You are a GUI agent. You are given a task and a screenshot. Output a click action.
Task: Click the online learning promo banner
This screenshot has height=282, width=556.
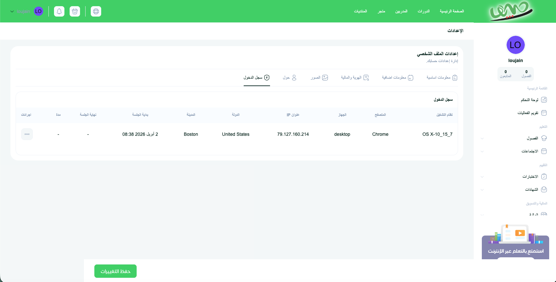coord(515,247)
